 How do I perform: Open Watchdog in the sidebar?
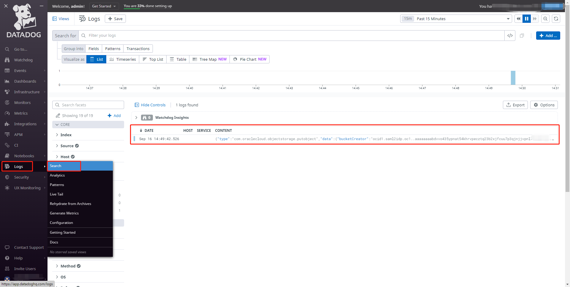coord(23,60)
